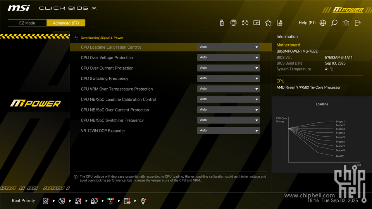Click the AMD Ryzen 9 9950X processor text
The image size is (372, 209).
pyautogui.click(x=308, y=87)
